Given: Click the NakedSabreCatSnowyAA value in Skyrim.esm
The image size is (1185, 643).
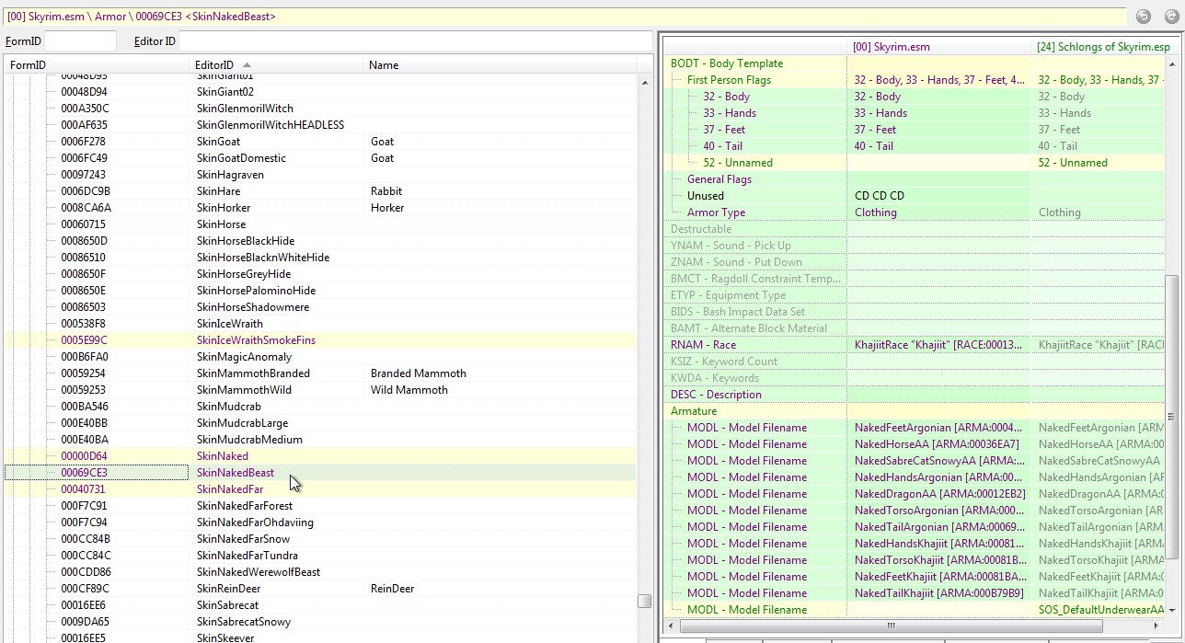Looking at the screenshot, I should point(938,461).
